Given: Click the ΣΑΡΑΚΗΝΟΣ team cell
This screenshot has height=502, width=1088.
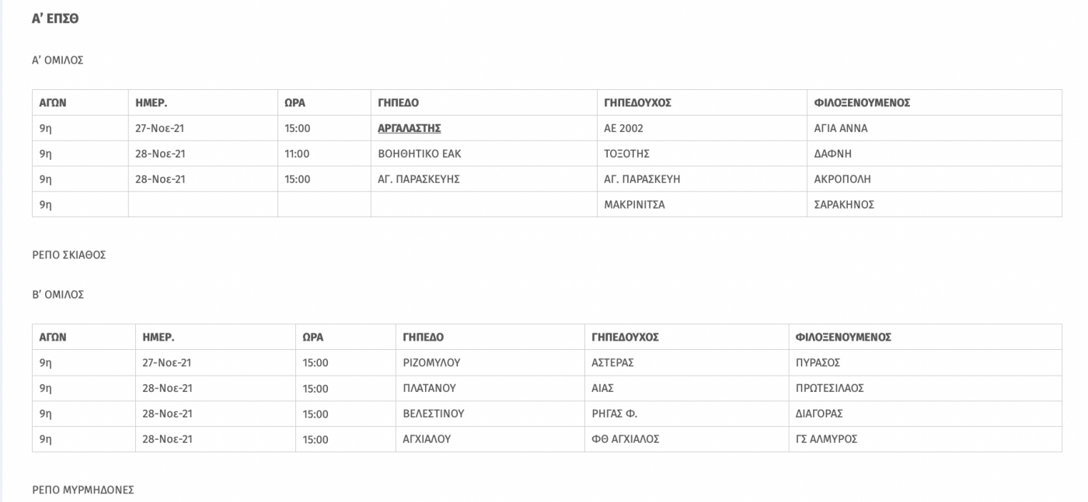Looking at the screenshot, I should [x=934, y=205].
